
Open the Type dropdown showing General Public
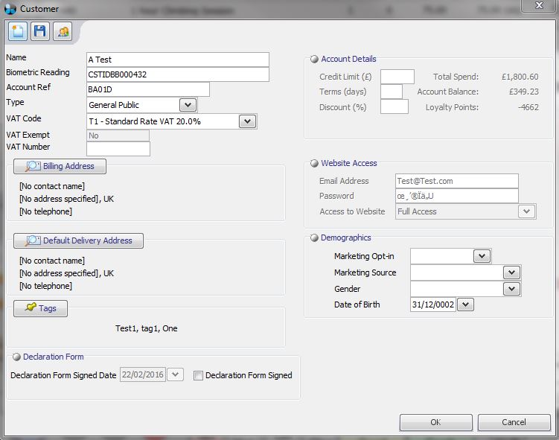click(x=188, y=105)
